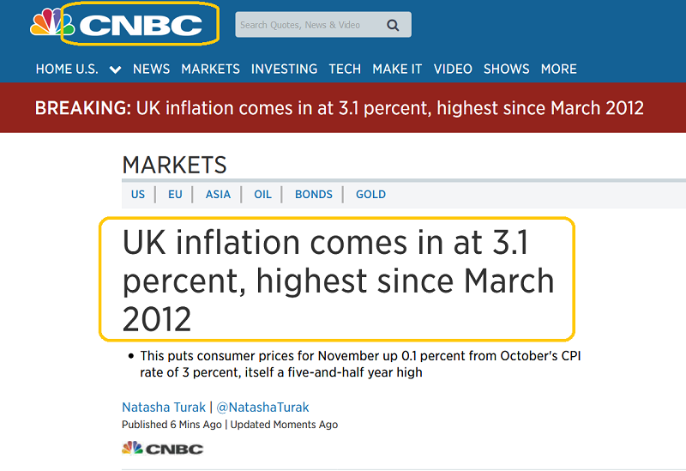
Task: Expand the HOME U.S. edition dropdown arrow
Action: pyautogui.click(x=115, y=69)
